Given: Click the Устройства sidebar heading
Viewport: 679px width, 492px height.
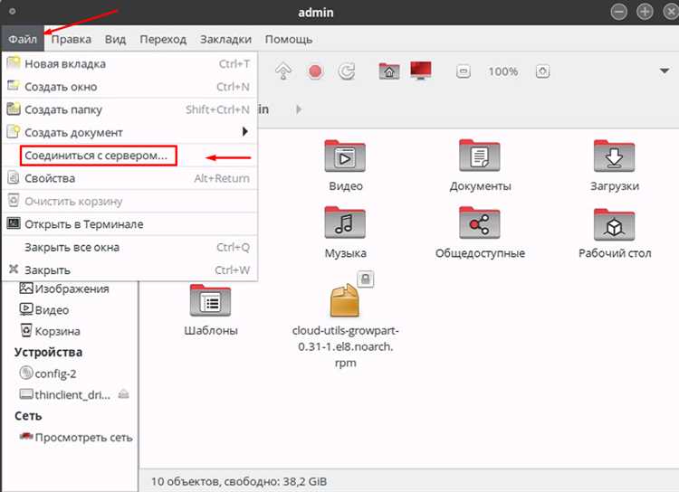Looking at the screenshot, I should (48, 352).
